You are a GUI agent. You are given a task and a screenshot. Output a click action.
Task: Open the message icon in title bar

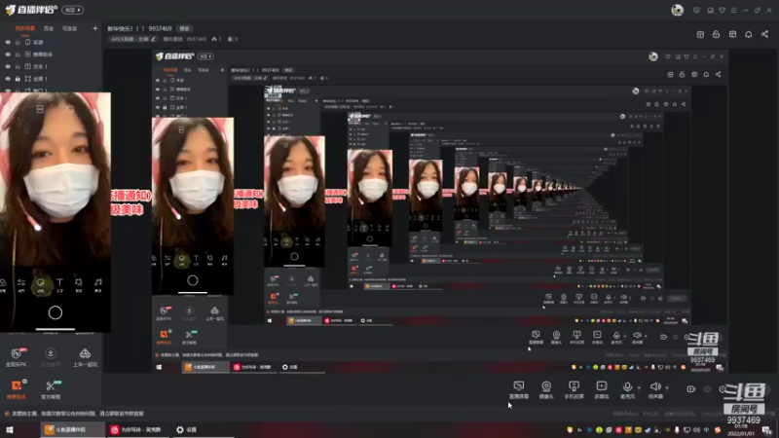[696, 10]
